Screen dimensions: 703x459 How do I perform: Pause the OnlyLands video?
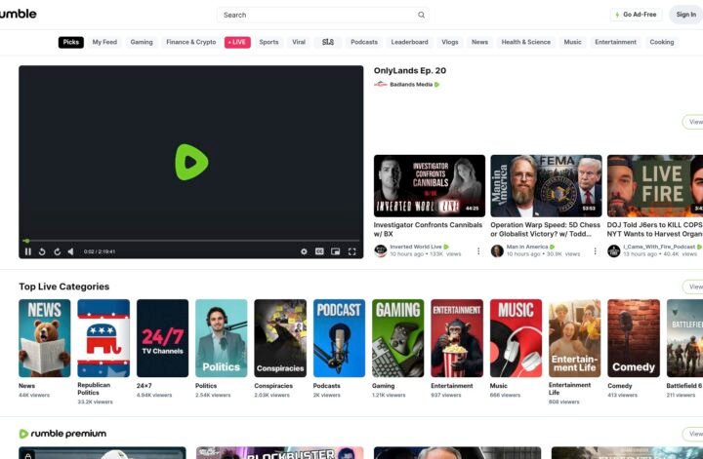pos(27,251)
